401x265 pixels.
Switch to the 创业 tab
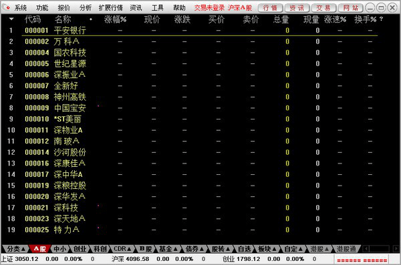click(x=80, y=248)
